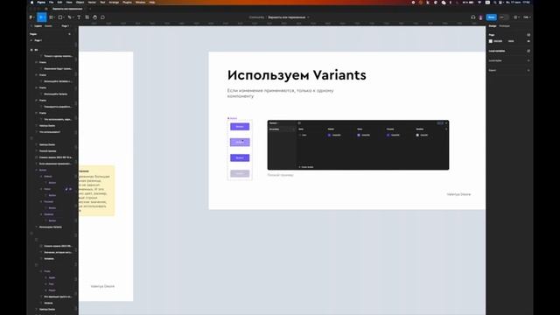Open the Edit menu

click(x=59, y=2)
